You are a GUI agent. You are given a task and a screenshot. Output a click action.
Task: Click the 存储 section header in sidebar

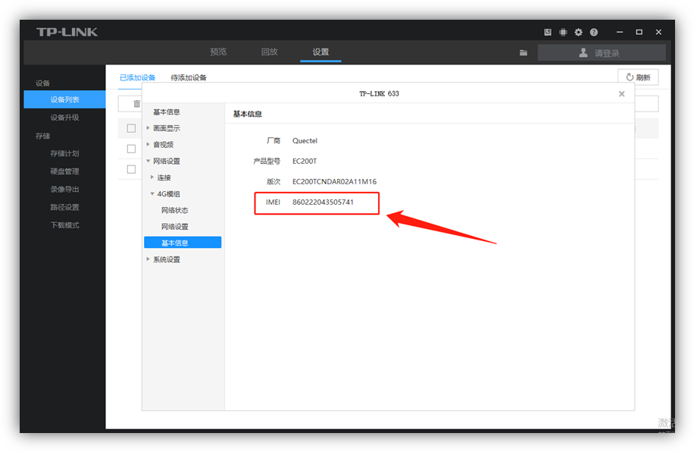click(x=42, y=136)
